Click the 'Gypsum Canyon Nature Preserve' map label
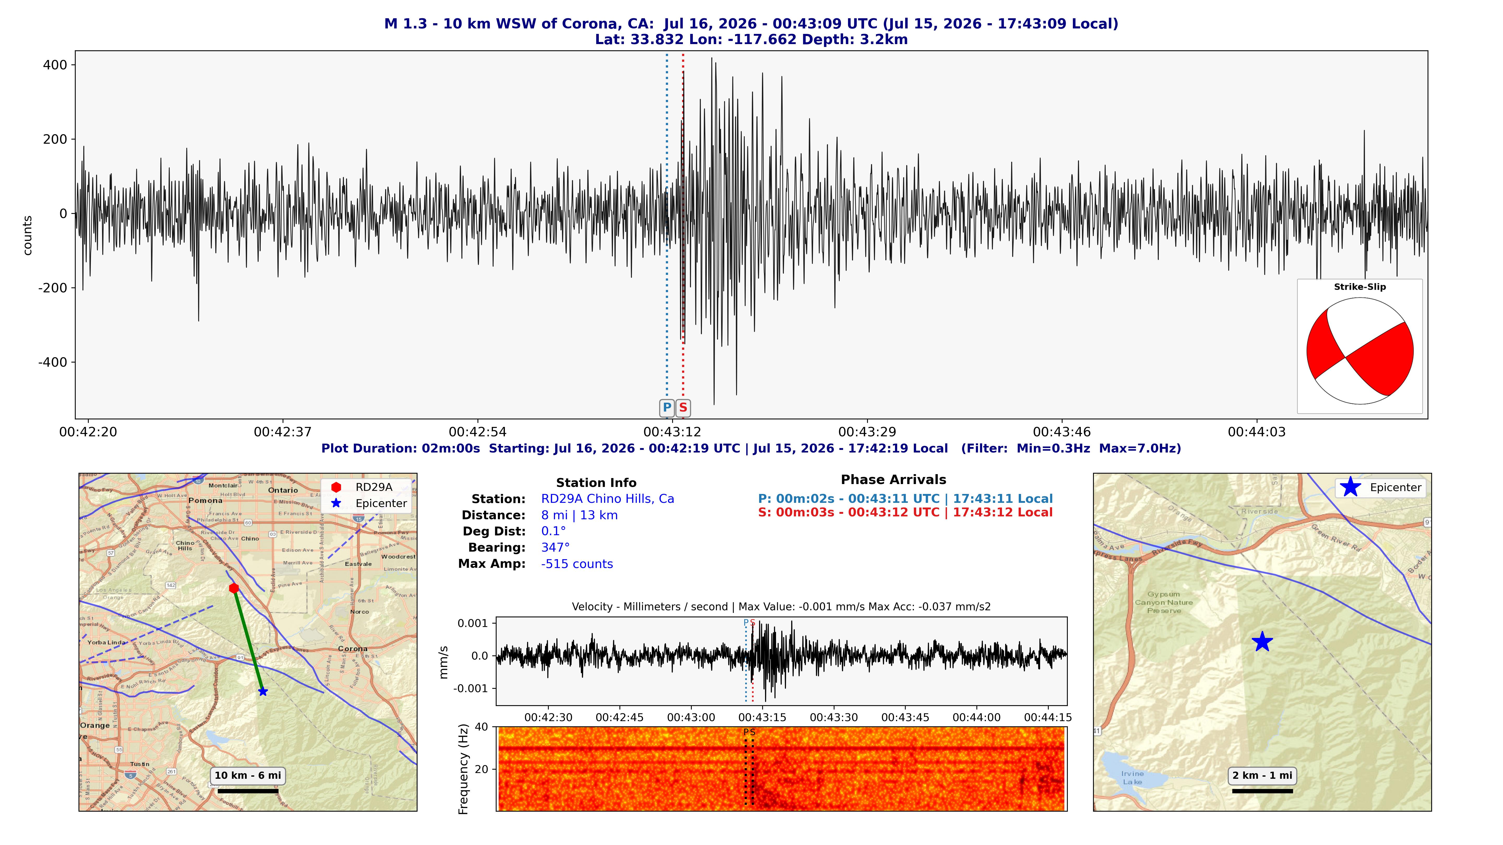Screen dimensions: 1503x845 (1164, 602)
